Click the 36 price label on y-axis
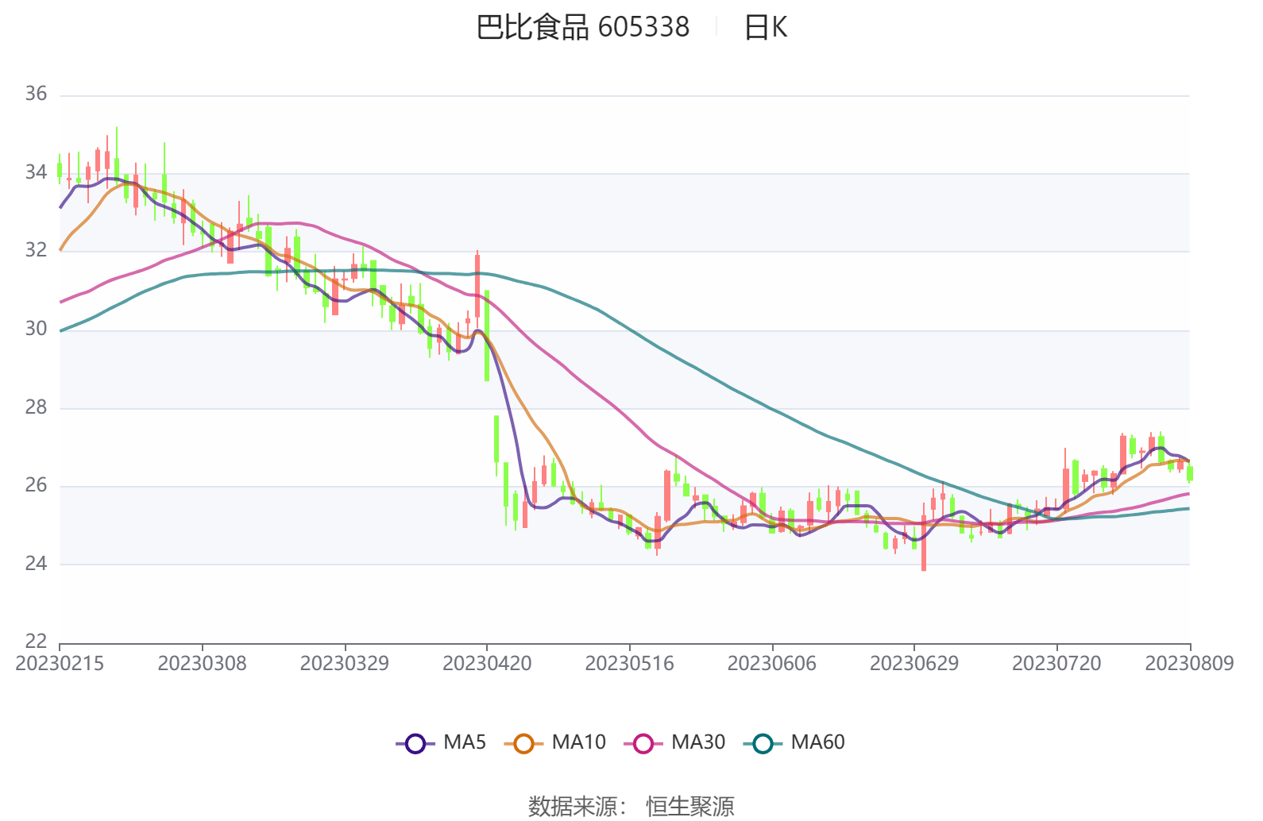This screenshot has height=821, width=1263. [x=36, y=94]
